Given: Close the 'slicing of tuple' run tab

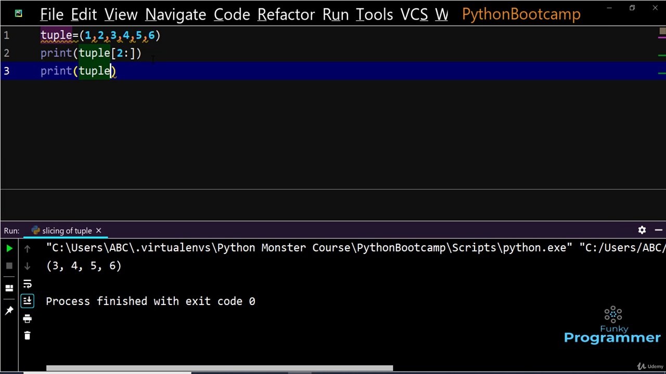Looking at the screenshot, I should click(x=98, y=231).
